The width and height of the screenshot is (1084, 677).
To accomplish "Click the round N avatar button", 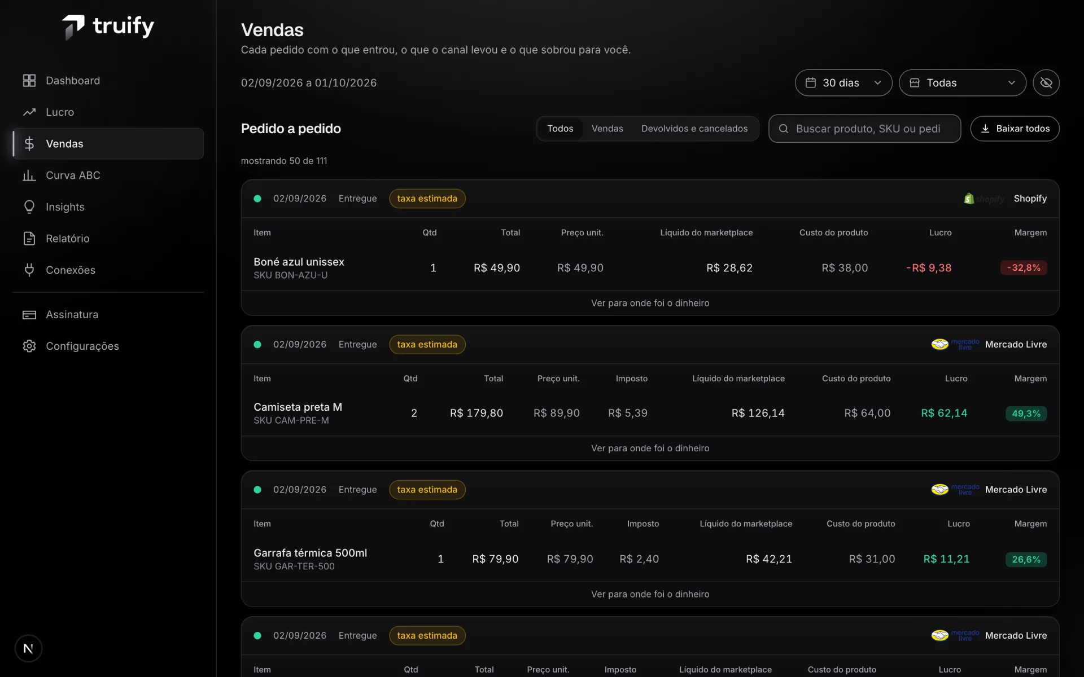I will pos(28,649).
